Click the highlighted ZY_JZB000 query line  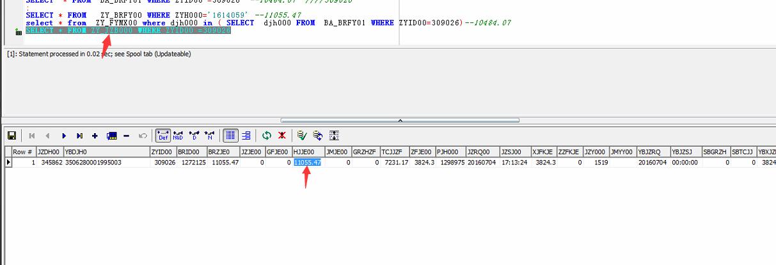coord(128,31)
